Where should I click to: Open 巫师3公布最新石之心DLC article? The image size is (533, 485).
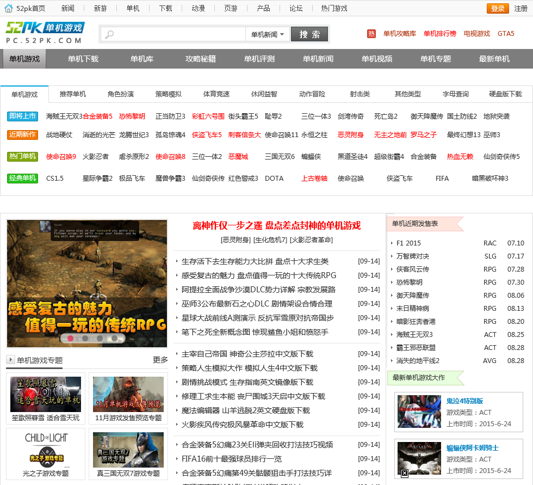tap(257, 304)
